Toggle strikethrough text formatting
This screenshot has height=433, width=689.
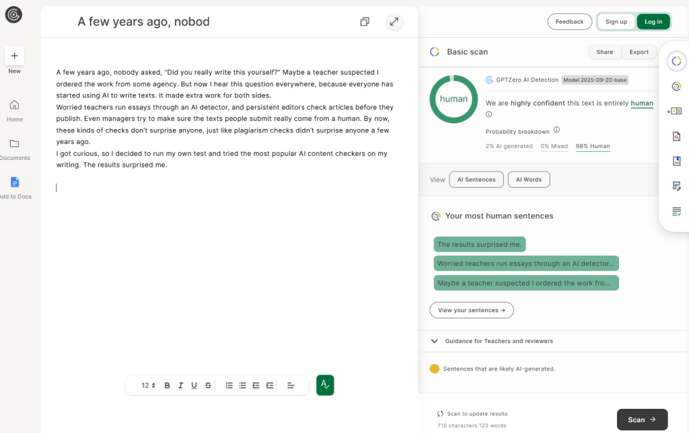[x=208, y=385]
